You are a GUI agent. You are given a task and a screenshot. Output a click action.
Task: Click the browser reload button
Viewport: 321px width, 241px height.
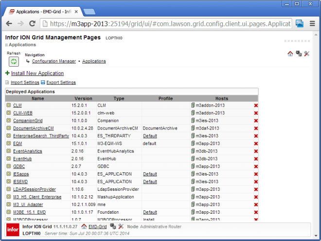33,23
